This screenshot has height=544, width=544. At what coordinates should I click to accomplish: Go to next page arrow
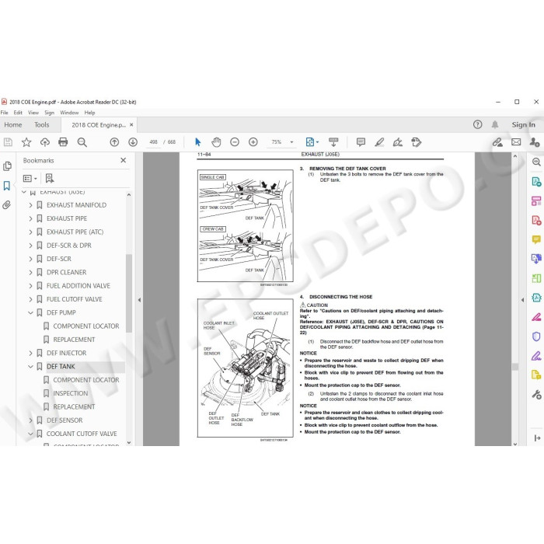pyautogui.click(x=133, y=142)
